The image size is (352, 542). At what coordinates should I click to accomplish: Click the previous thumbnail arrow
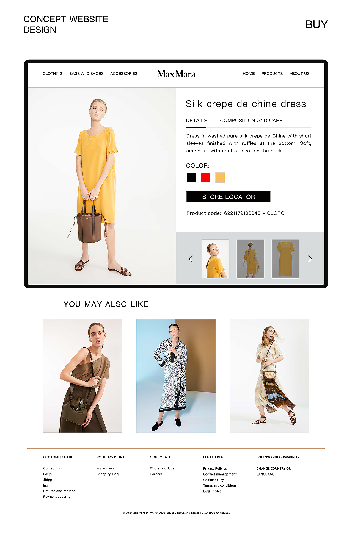[191, 259]
